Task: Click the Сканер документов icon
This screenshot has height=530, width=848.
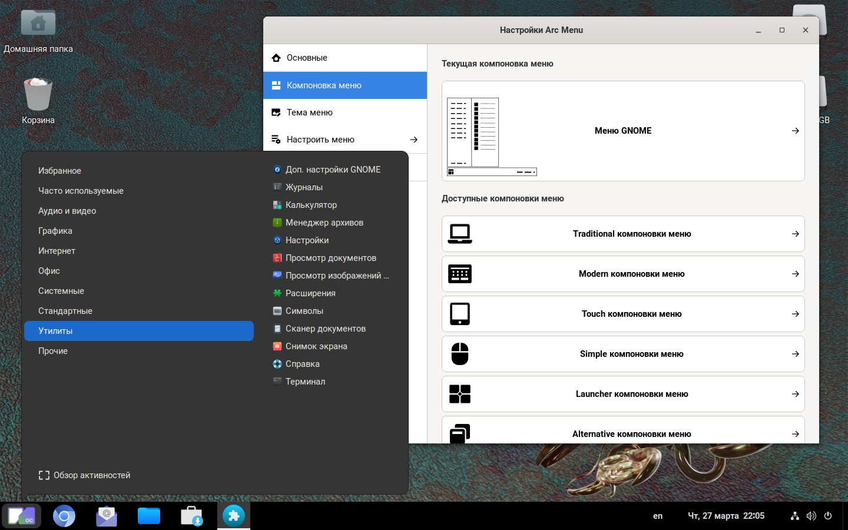Action: 277,329
